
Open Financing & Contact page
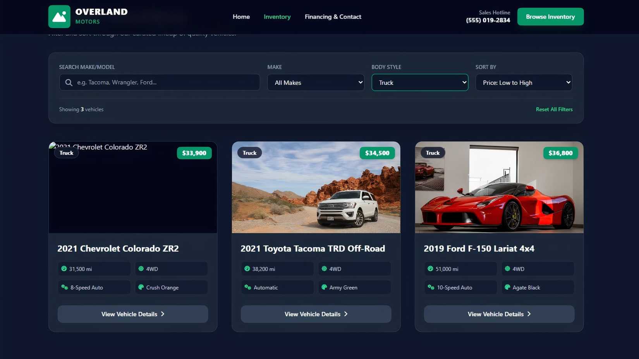[333, 17]
